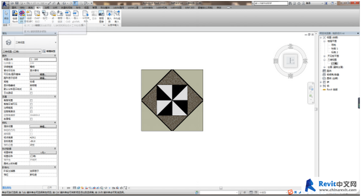Expand the Families node in project browser
This screenshot has width=362, height=196.
point(321,82)
